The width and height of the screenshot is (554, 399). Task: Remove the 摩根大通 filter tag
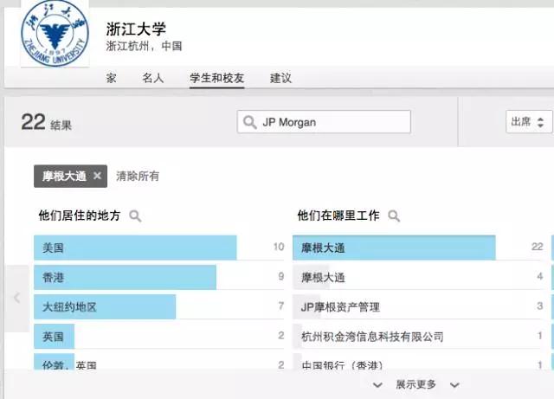(x=97, y=176)
